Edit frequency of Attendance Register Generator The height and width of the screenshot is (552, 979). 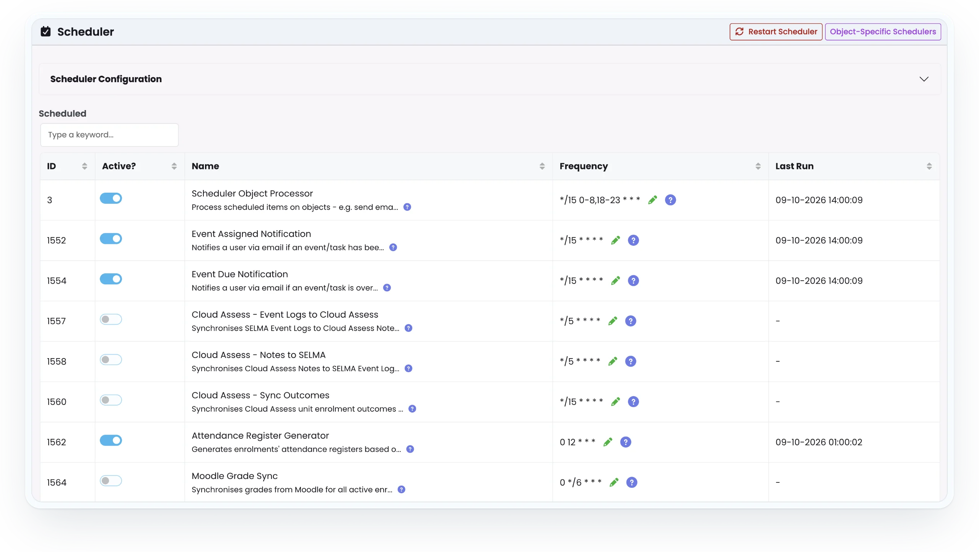coord(608,442)
